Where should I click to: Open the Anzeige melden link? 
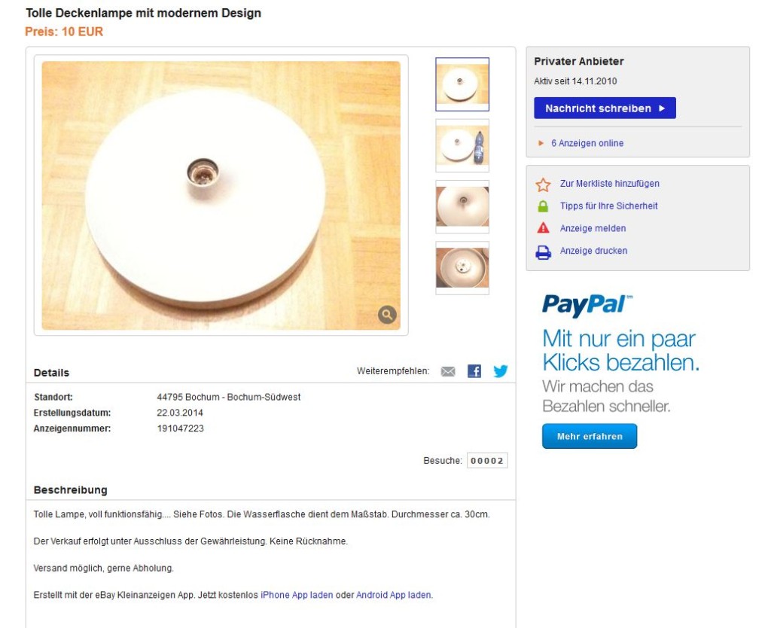tap(593, 228)
